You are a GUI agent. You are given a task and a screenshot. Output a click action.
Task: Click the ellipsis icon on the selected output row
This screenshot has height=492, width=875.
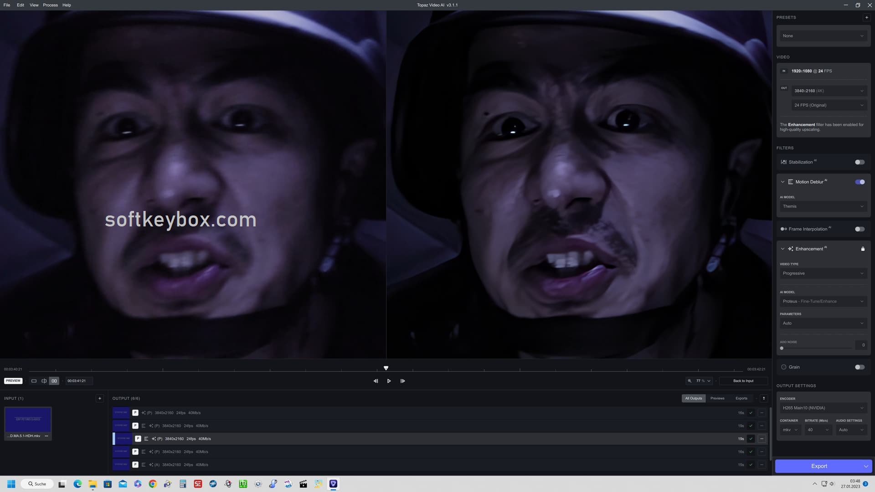click(762, 439)
